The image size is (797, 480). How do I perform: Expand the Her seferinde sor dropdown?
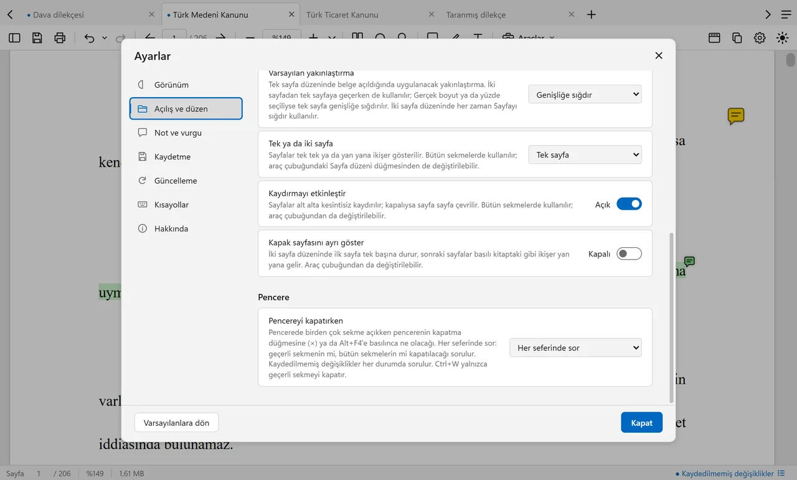[x=575, y=348]
